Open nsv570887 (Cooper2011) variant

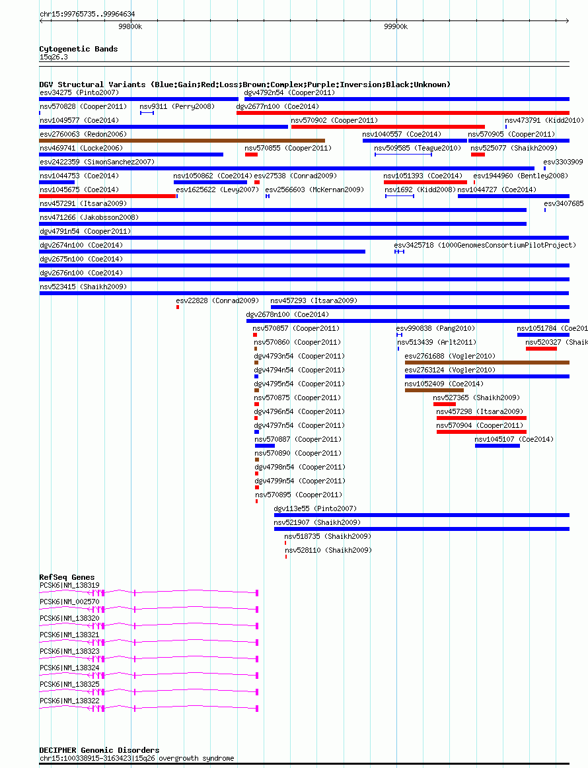pyautogui.click(x=298, y=439)
